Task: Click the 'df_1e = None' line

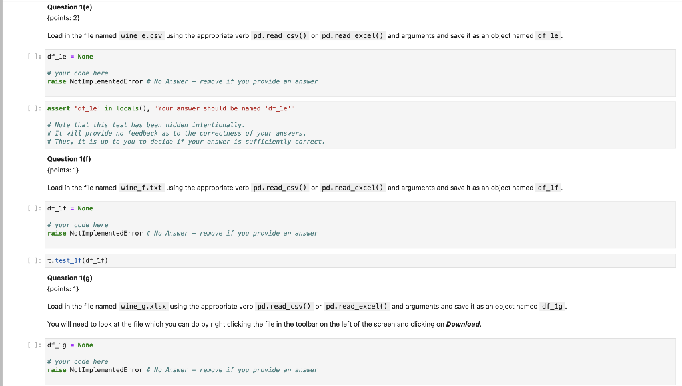Action: click(70, 57)
